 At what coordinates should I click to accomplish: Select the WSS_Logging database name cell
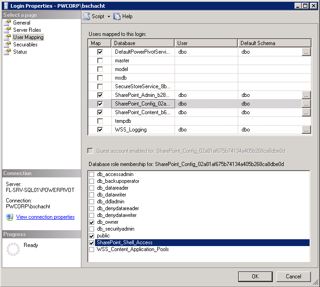click(143, 130)
